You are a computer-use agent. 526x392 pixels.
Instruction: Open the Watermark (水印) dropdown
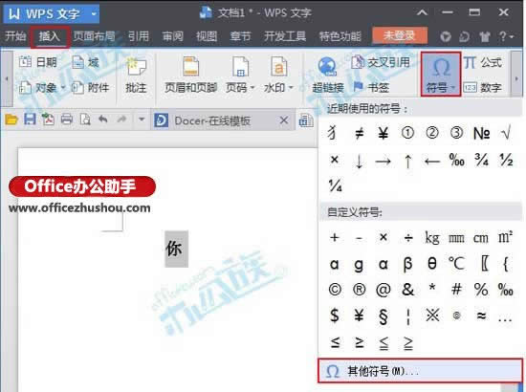point(278,76)
